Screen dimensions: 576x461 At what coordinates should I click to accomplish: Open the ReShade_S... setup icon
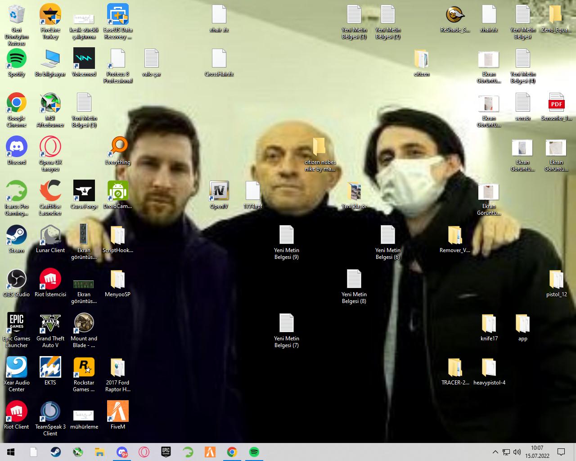point(455,18)
